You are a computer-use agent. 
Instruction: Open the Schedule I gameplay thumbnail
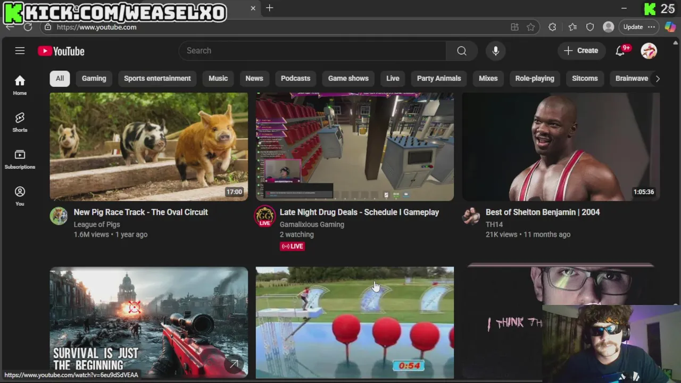(x=355, y=147)
